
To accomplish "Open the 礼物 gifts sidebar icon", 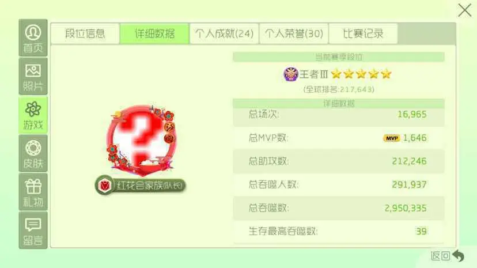I will [33, 192].
